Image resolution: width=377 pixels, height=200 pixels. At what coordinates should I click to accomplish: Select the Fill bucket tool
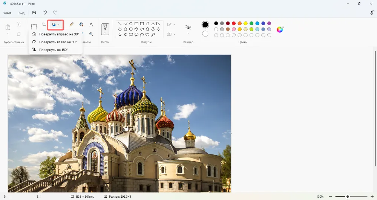pos(81,24)
